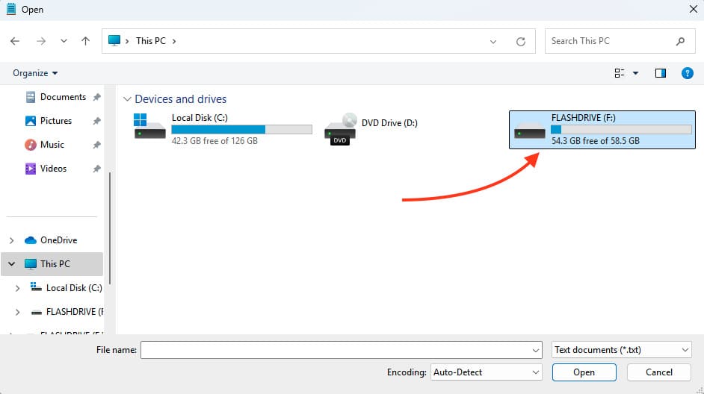Click the Open button

tap(584, 372)
